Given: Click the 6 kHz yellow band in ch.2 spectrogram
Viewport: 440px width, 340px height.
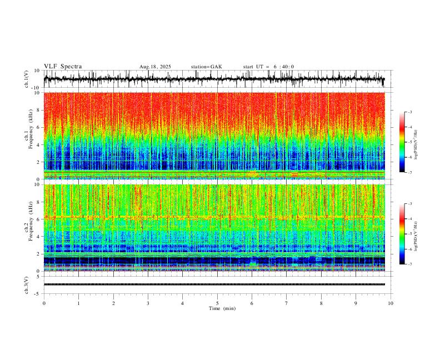Looking at the screenshot, I should [214, 217].
